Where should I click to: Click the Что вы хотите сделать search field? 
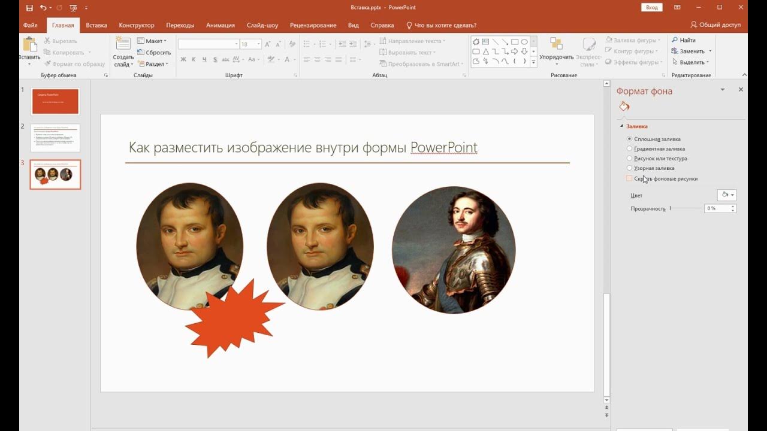point(441,25)
